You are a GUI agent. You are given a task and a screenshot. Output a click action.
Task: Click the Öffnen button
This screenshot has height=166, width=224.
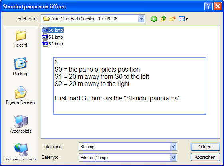click(x=205, y=146)
